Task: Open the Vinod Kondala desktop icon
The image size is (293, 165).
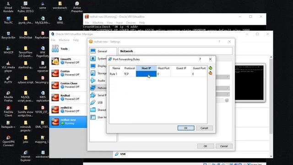Action: (8, 7)
